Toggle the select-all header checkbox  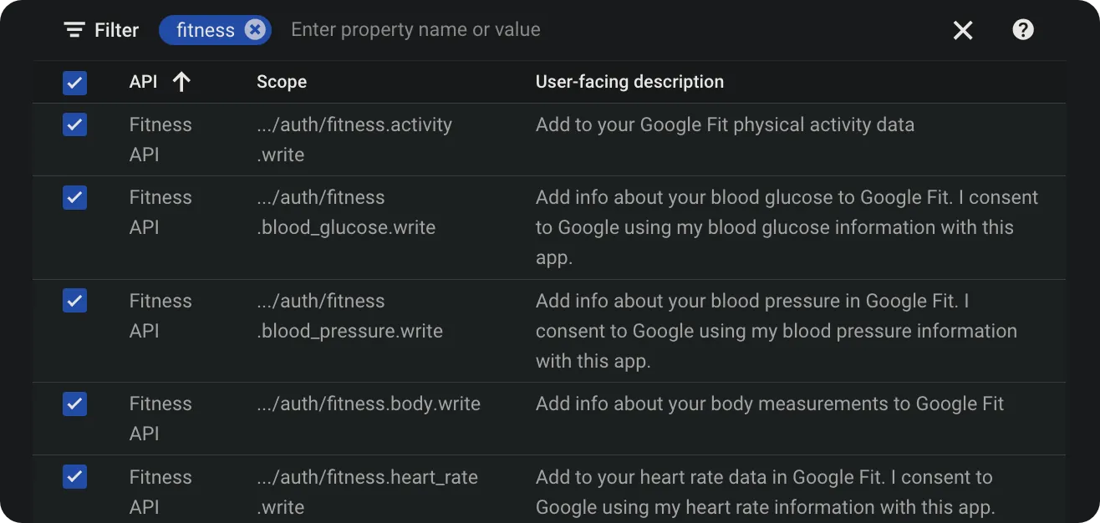click(75, 83)
